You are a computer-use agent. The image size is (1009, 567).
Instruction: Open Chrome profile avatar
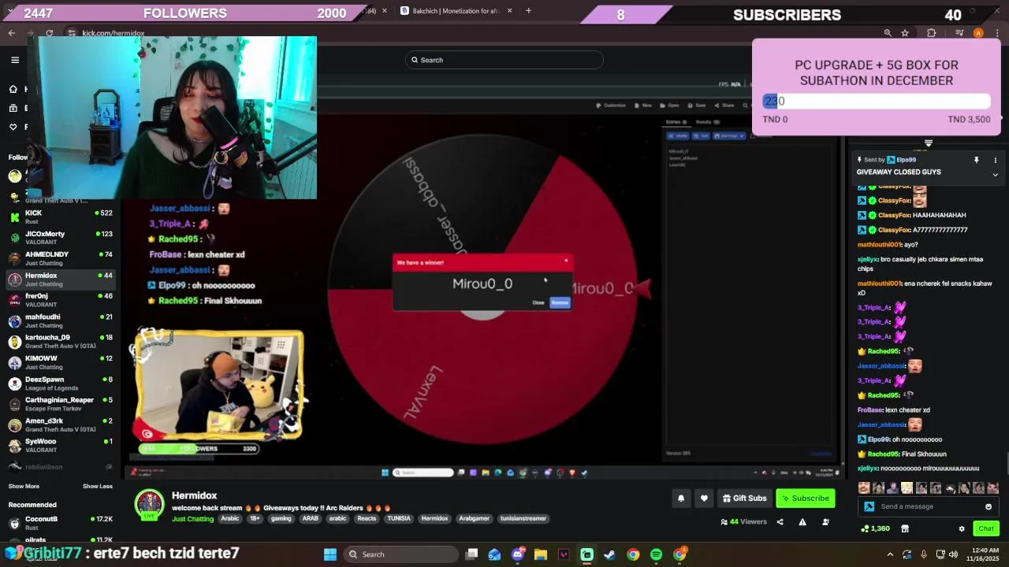978,33
